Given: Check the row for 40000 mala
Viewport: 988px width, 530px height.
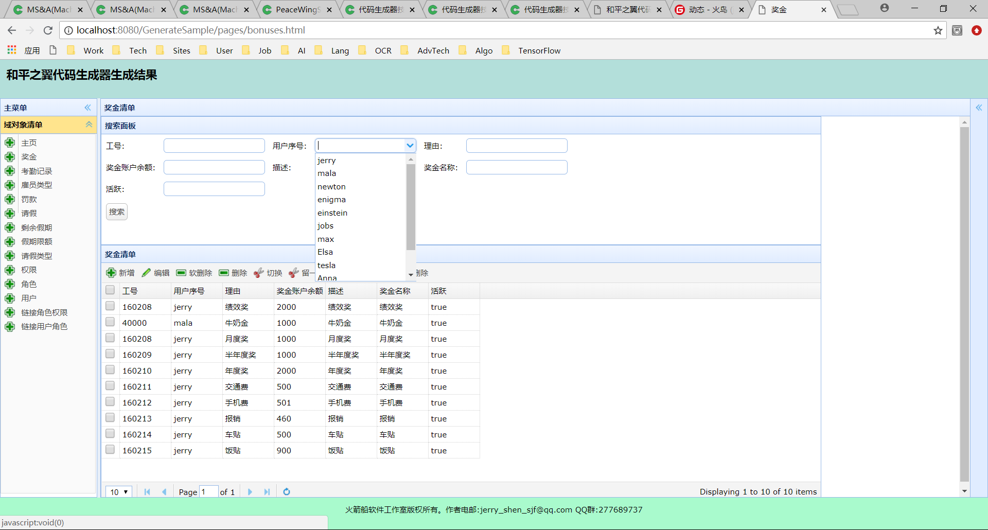Looking at the screenshot, I should [110, 322].
